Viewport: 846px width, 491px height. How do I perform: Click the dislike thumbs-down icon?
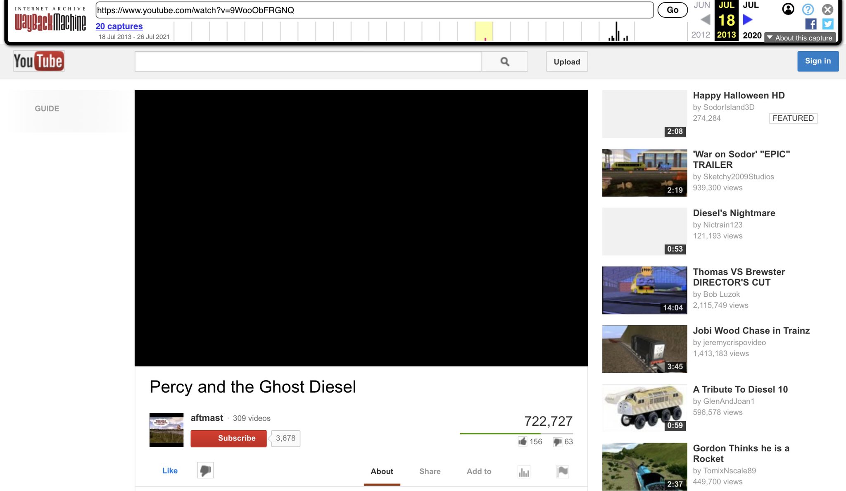[205, 470]
